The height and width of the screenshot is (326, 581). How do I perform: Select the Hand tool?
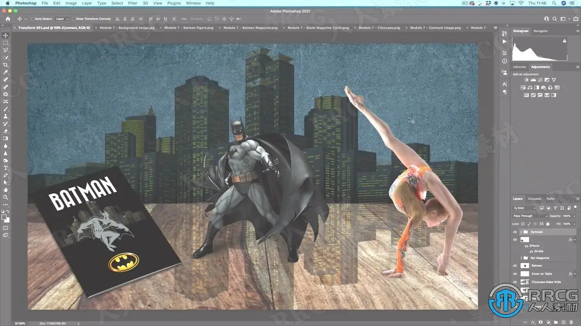click(x=6, y=190)
